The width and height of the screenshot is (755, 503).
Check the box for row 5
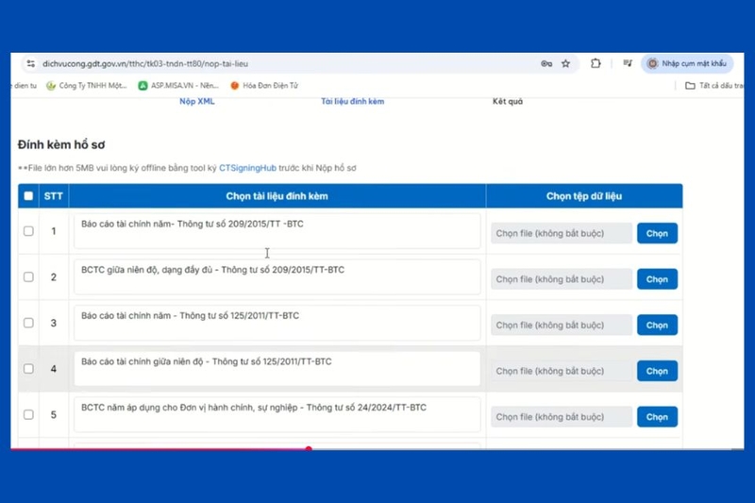click(28, 414)
